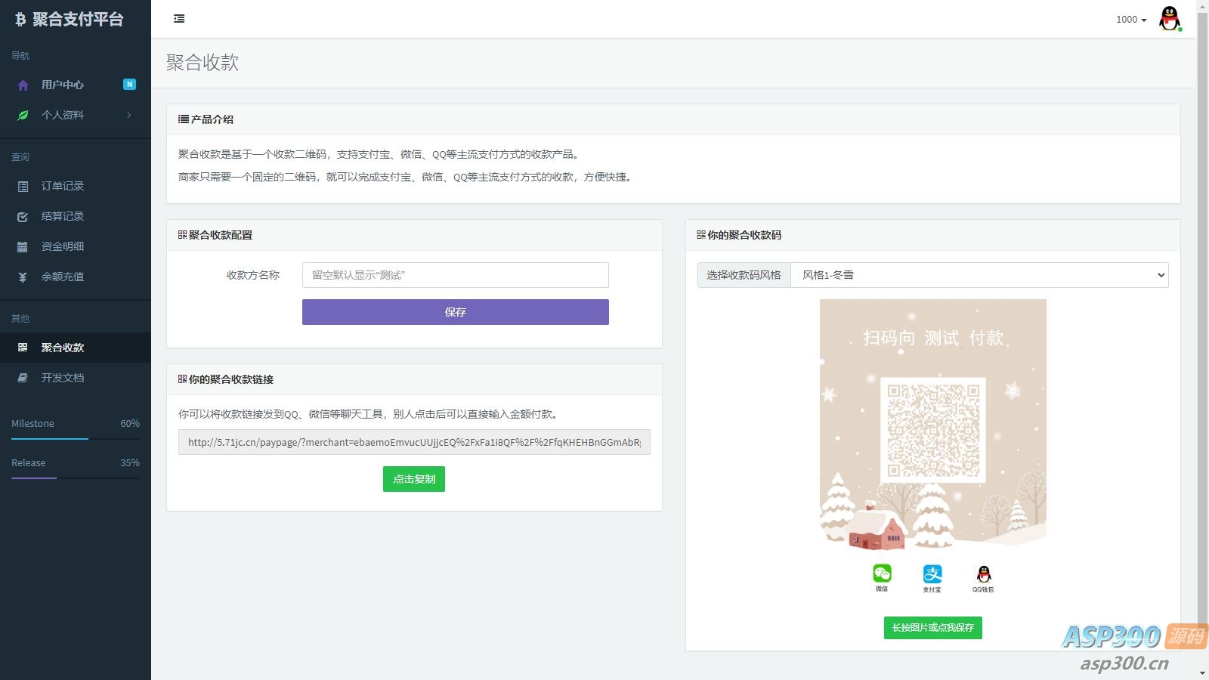Screen dimensions: 1209x680
Task: Expand the 个人资料 submenu chevron
Action: [x=129, y=115]
